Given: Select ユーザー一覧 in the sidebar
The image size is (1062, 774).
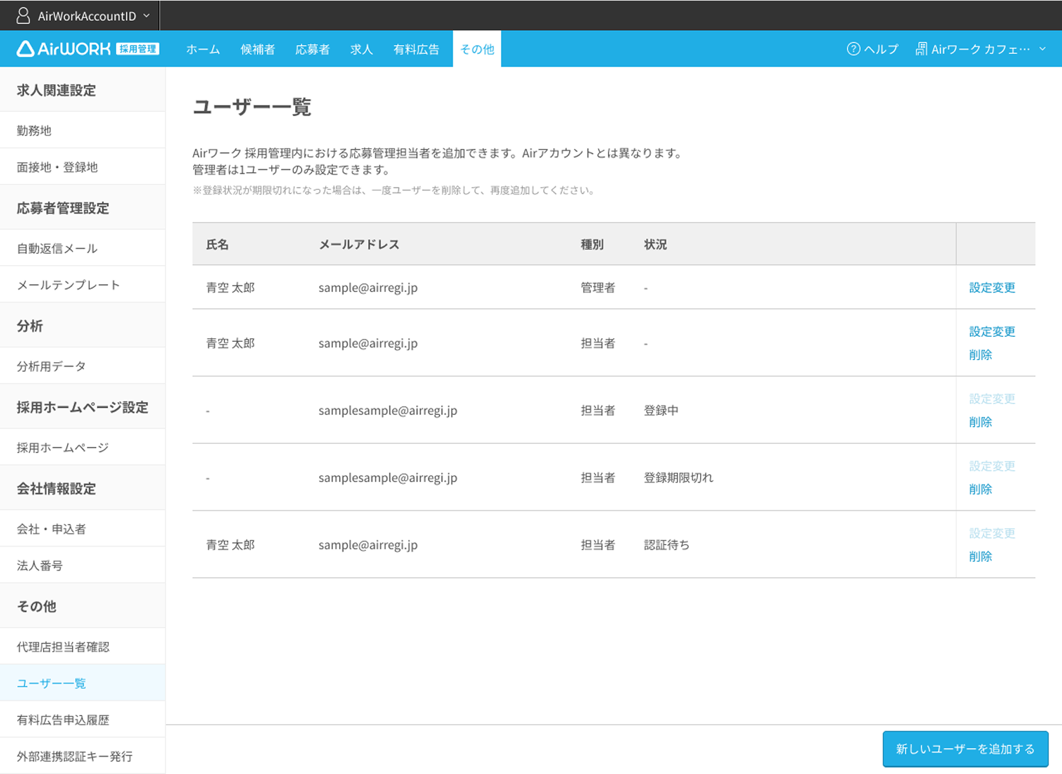Looking at the screenshot, I should (x=51, y=682).
